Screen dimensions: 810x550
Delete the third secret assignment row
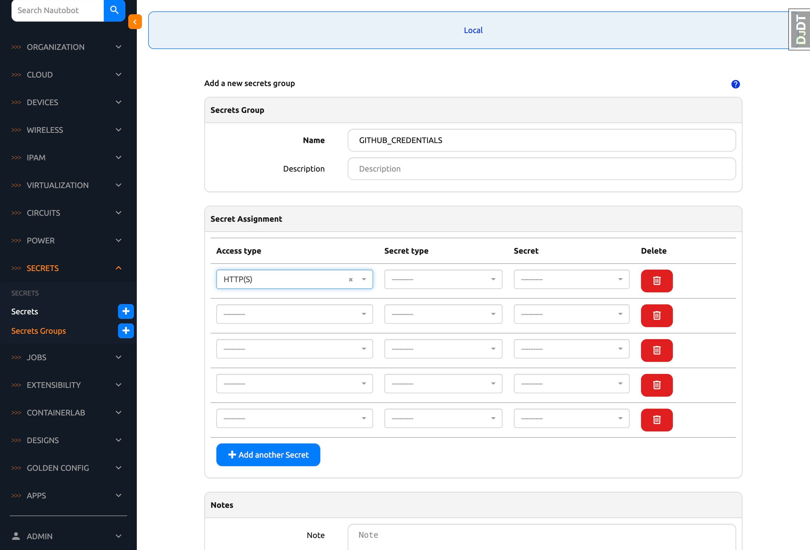coord(656,350)
